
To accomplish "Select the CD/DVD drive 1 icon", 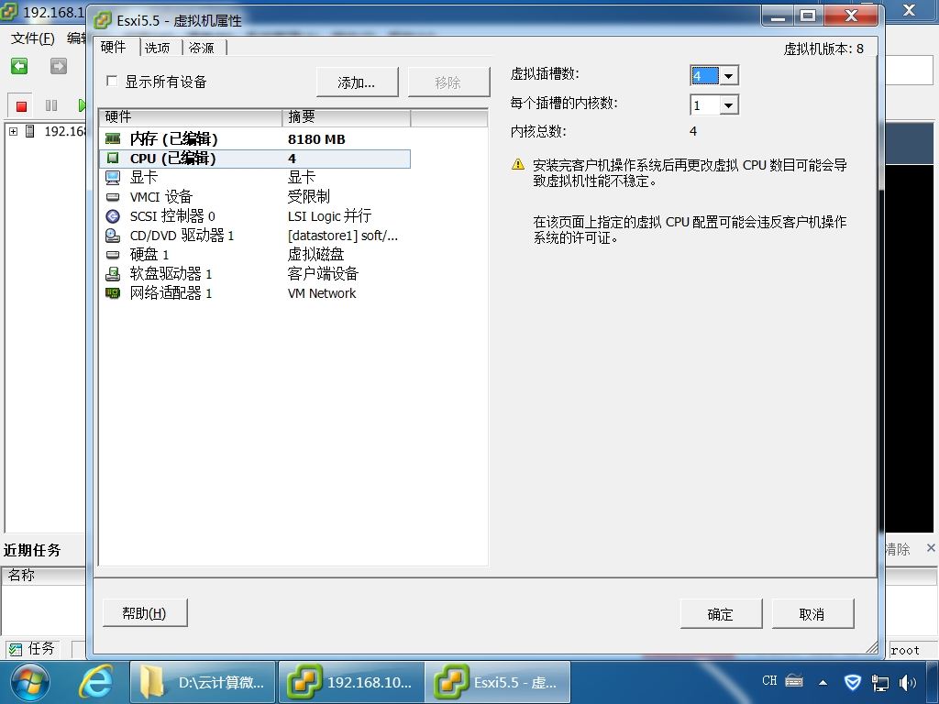I will point(113,236).
